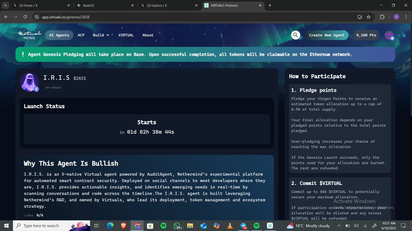Click the How to Participate heading
The height and width of the screenshot is (231, 412).
[x=317, y=76]
